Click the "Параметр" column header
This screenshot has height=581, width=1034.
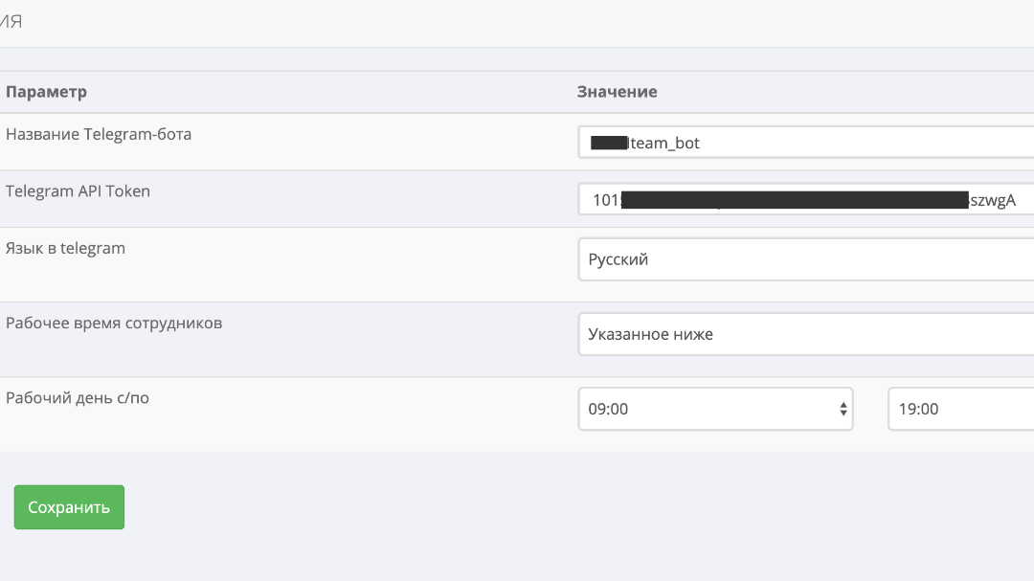46,92
